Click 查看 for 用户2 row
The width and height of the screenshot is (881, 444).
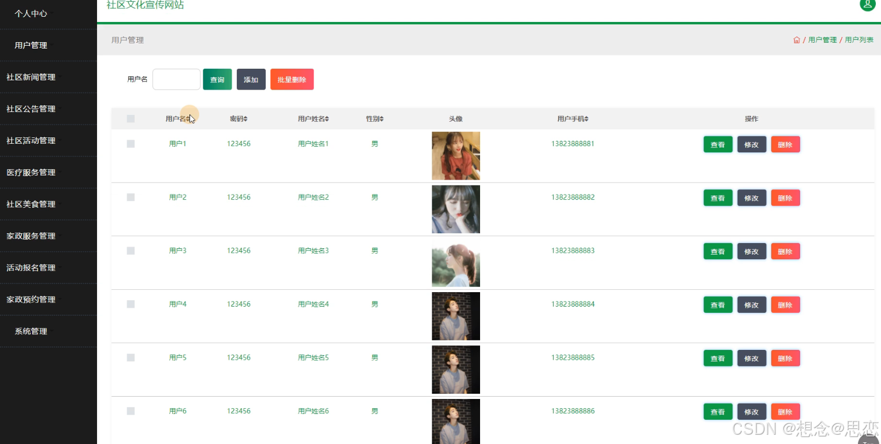pos(718,198)
